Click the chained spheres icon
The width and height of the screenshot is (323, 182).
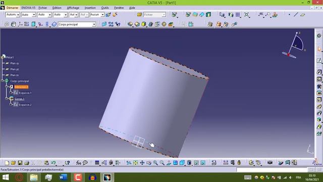point(234,24)
